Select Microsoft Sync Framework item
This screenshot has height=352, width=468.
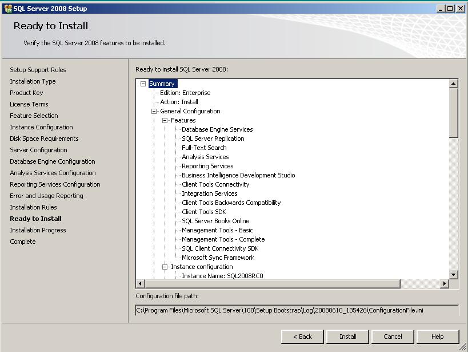[218, 258]
